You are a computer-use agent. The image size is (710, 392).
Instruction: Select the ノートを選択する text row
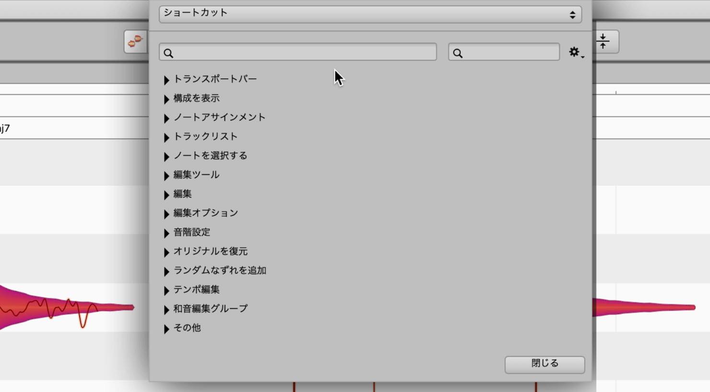[210, 155]
